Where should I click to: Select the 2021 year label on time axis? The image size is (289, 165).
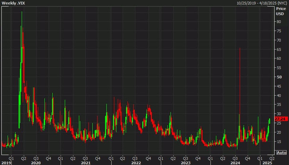tap(85, 163)
